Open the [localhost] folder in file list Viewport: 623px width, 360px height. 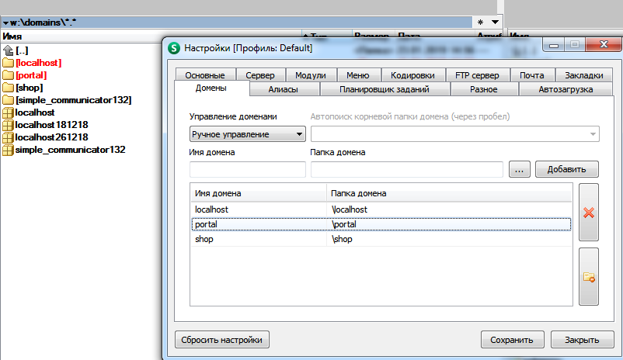pyautogui.click(x=38, y=62)
